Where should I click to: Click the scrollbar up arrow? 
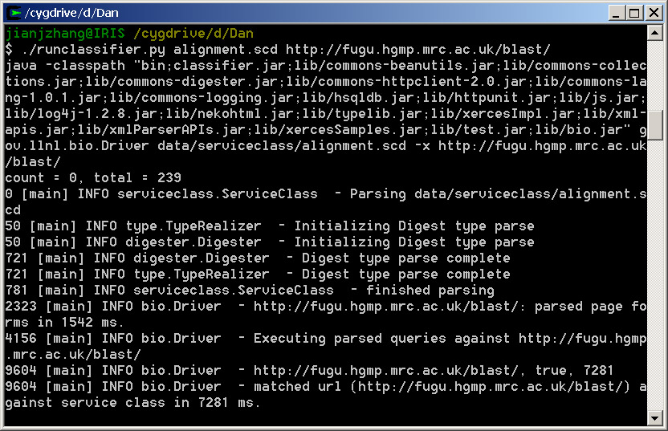point(655,33)
